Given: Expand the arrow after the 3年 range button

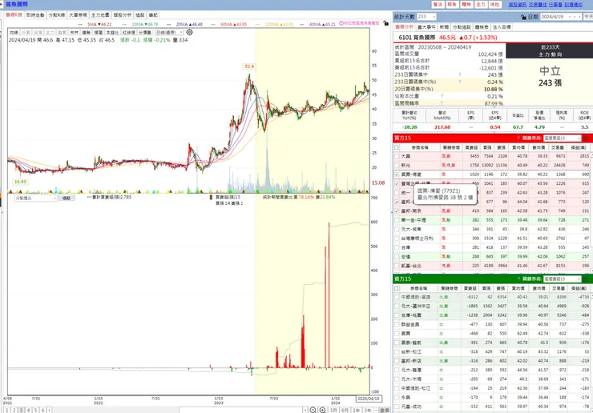Looking at the screenshot, I should pyautogui.click(x=375, y=410).
